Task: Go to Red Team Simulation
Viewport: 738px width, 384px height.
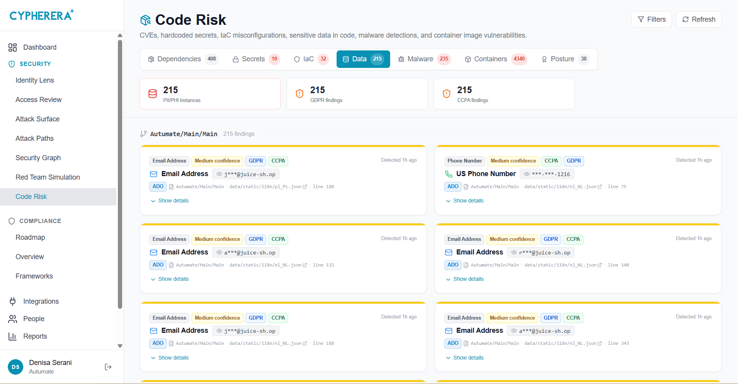Action: pyautogui.click(x=47, y=177)
